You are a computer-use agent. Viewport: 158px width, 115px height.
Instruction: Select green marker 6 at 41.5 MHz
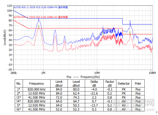[130, 34]
